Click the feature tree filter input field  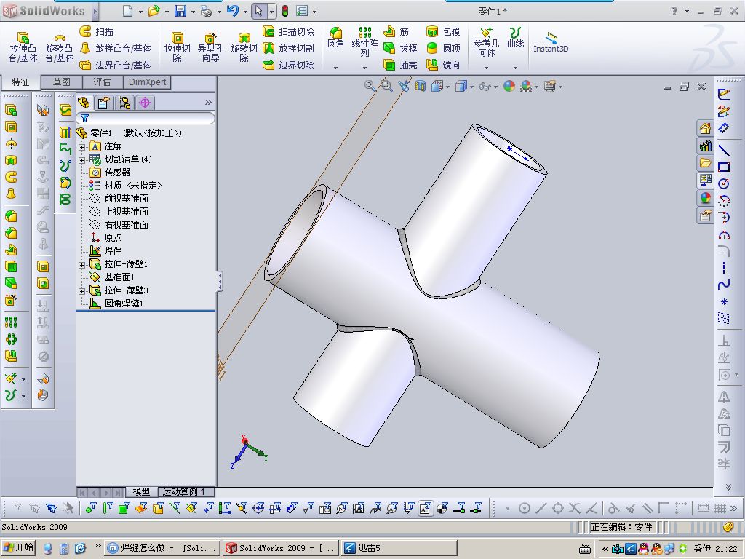[x=146, y=118]
